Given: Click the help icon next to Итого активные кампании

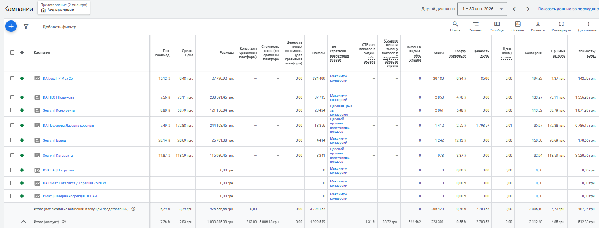Looking at the screenshot, I should tap(133, 209).
